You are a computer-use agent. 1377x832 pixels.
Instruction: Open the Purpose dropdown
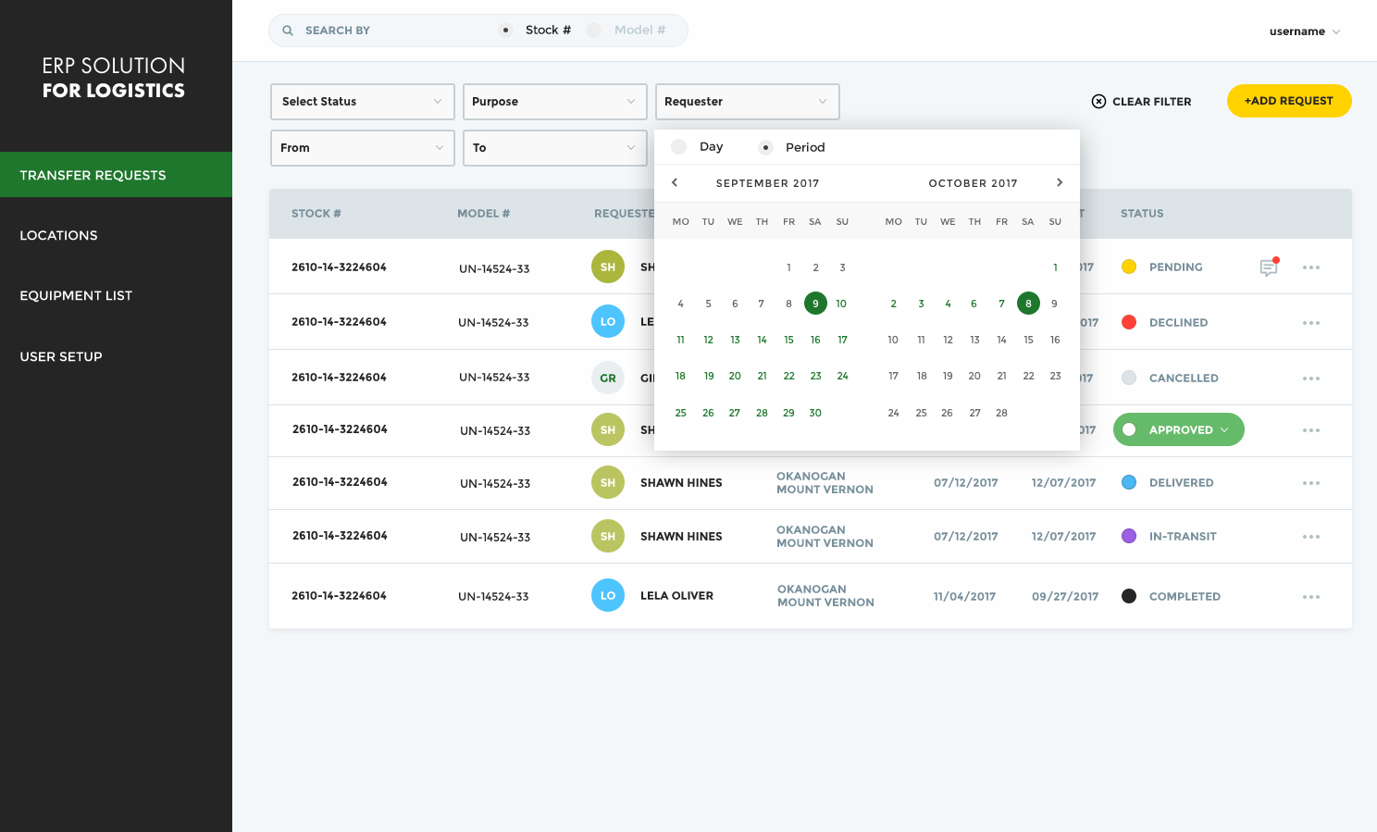coord(555,102)
